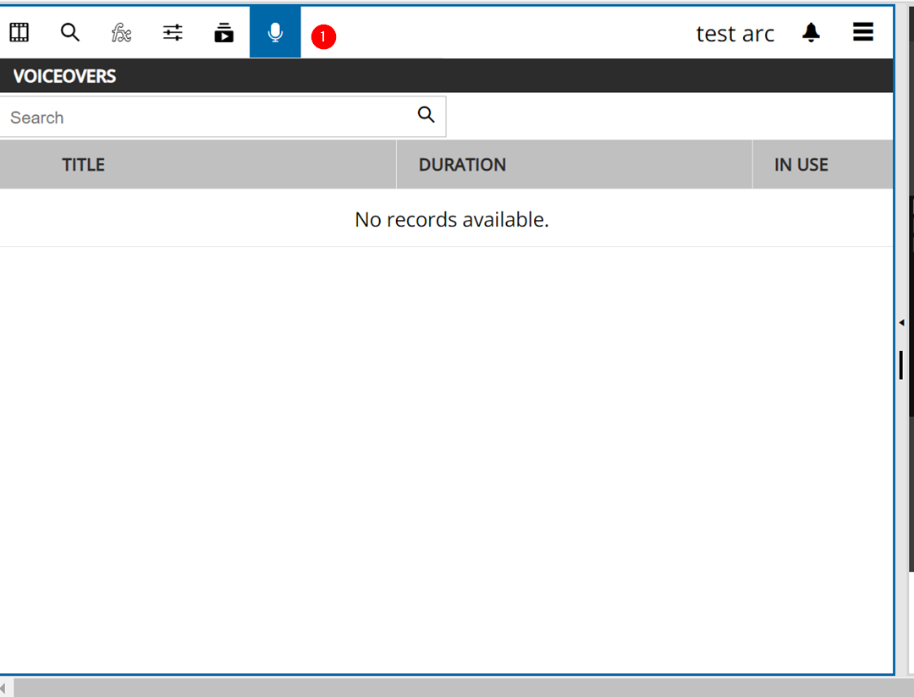
Task: Focus the voiceovers Search field
Action: (203, 118)
